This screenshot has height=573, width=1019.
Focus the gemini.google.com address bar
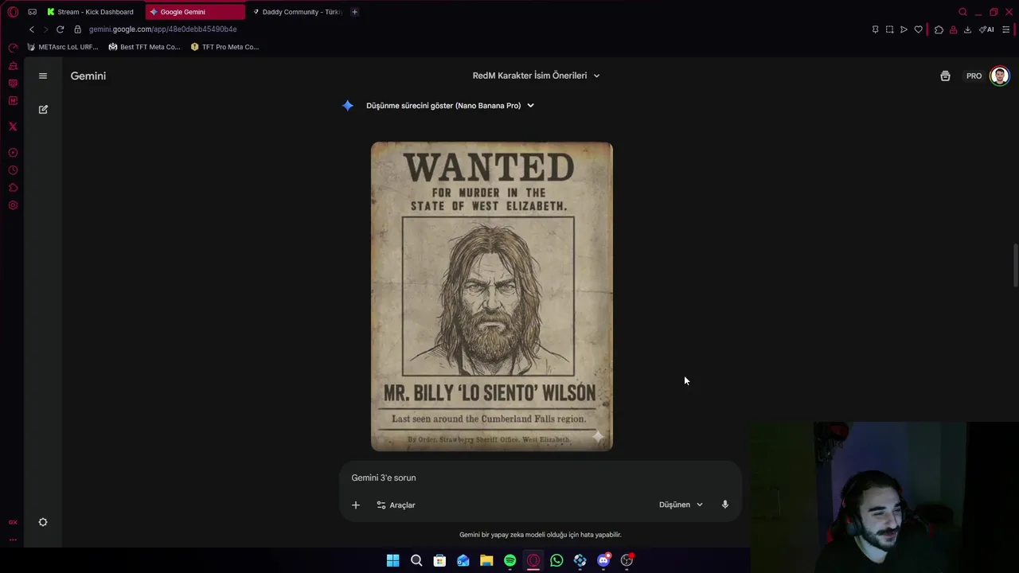162,29
